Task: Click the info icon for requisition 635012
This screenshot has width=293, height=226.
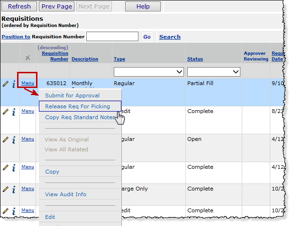Action: coord(14,84)
